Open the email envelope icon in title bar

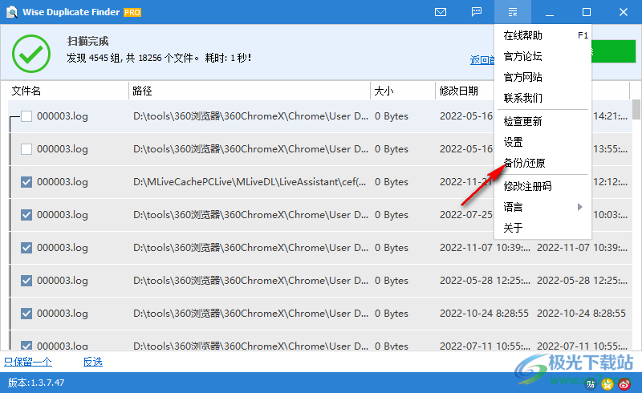pos(441,12)
